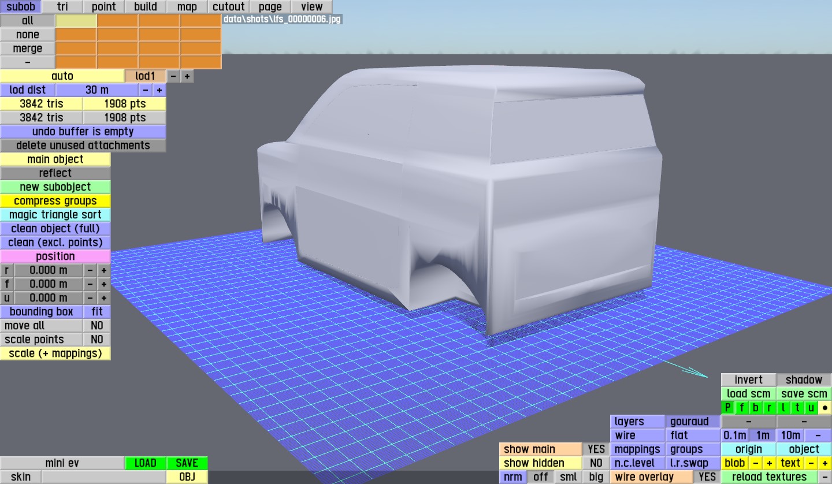Increase the r position value

[104, 270]
